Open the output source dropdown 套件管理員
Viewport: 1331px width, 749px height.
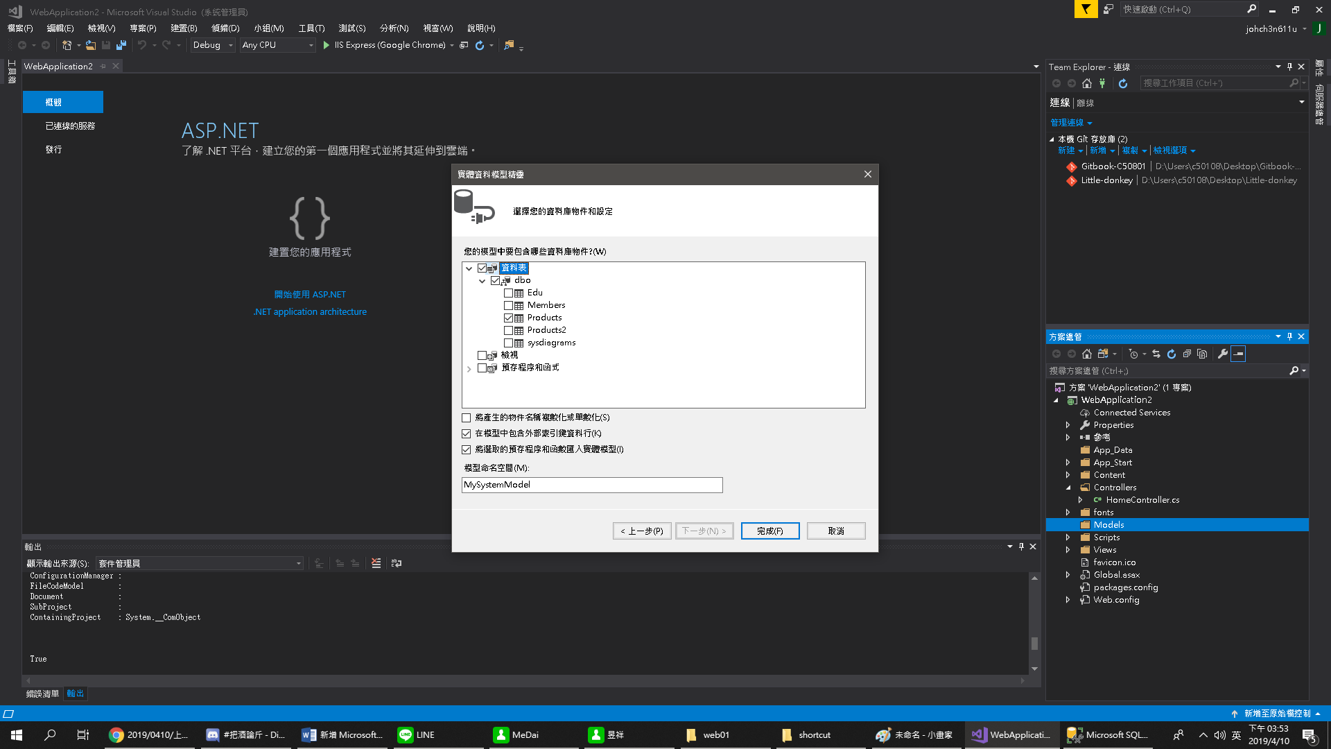tap(200, 563)
